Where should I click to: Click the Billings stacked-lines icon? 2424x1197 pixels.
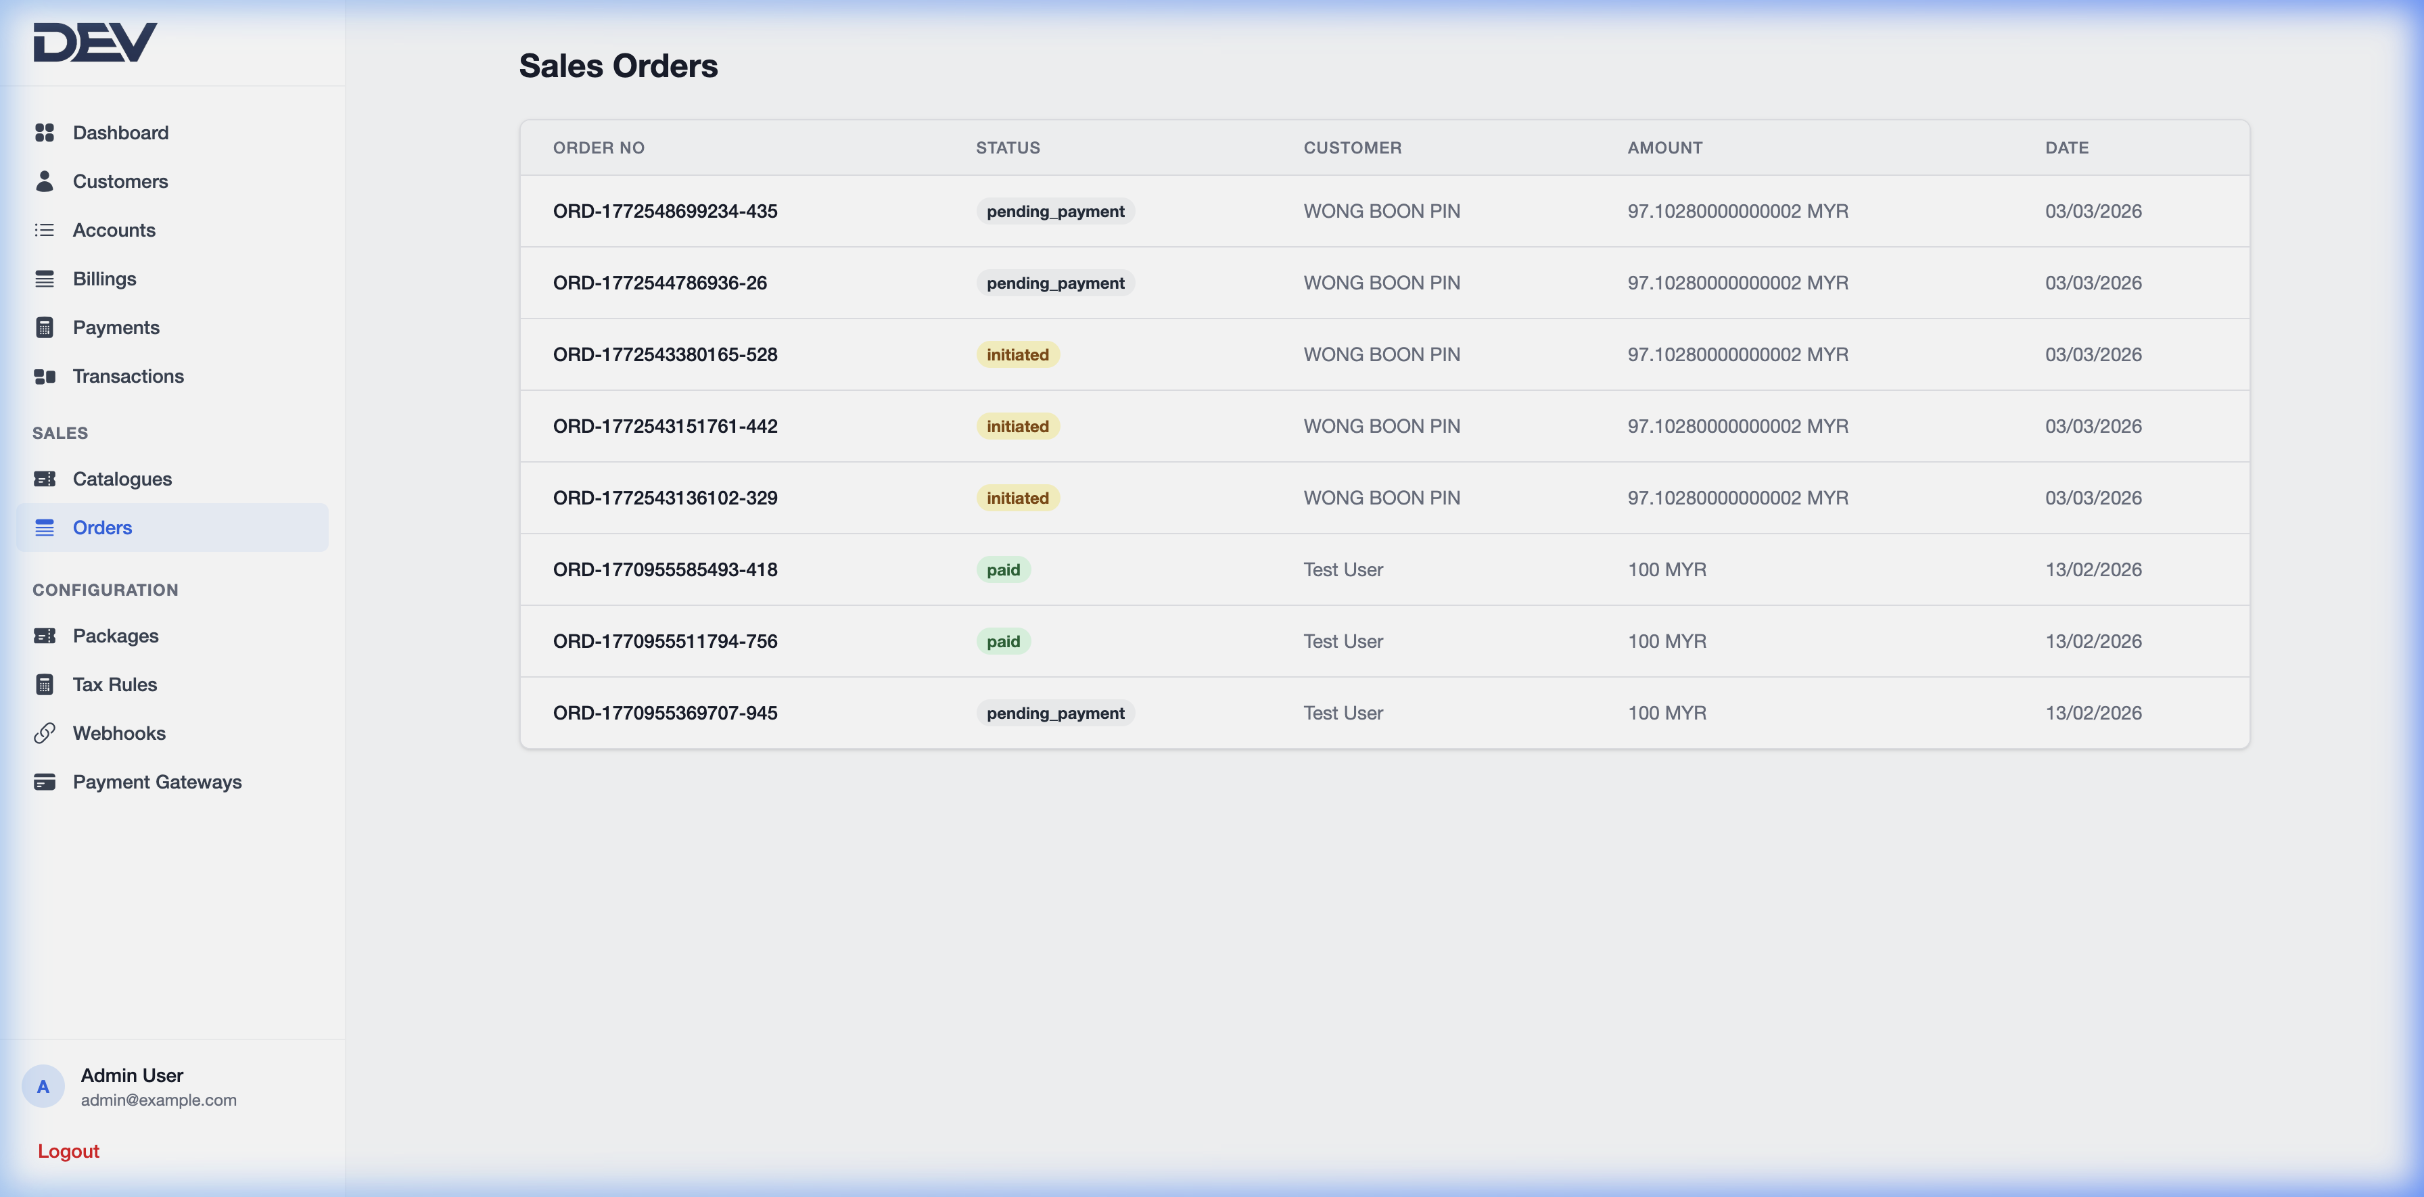[x=44, y=279]
